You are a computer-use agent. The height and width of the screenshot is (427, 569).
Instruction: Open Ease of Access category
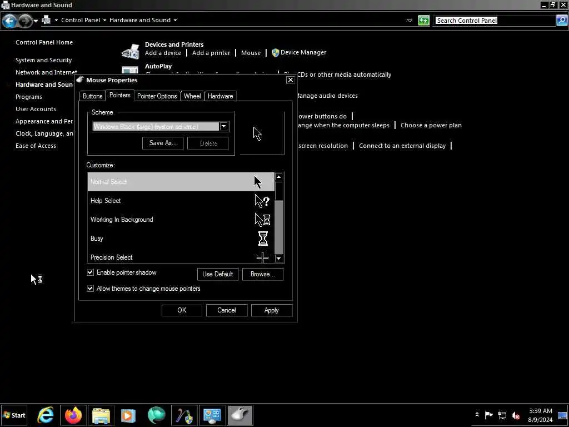(36, 146)
